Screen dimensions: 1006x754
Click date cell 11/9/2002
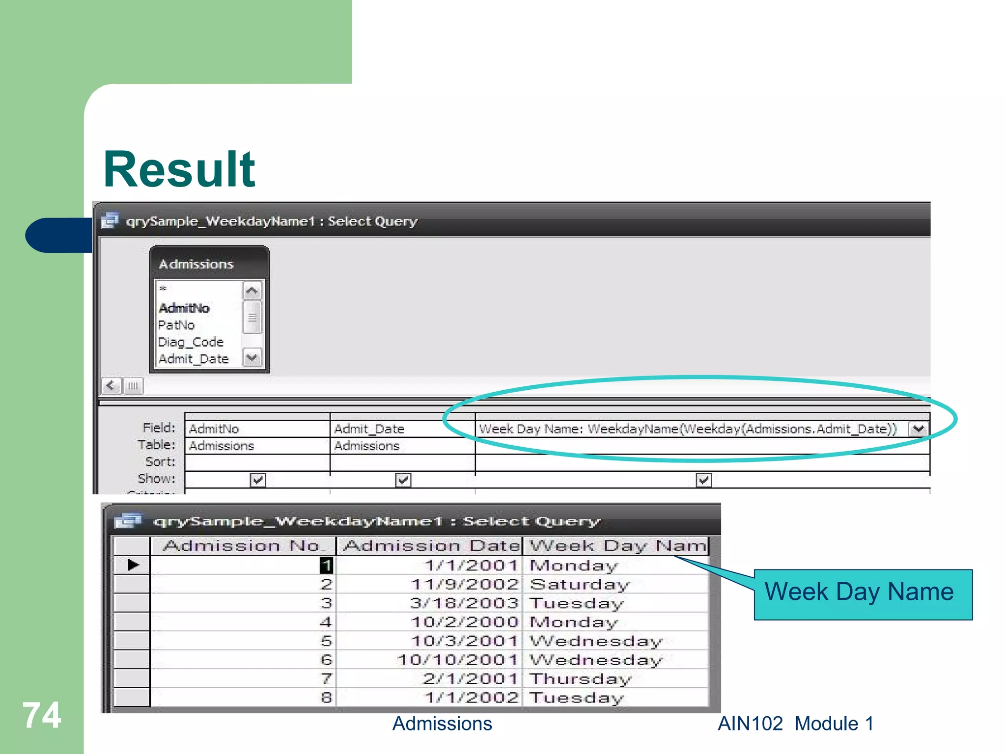pos(429,584)
